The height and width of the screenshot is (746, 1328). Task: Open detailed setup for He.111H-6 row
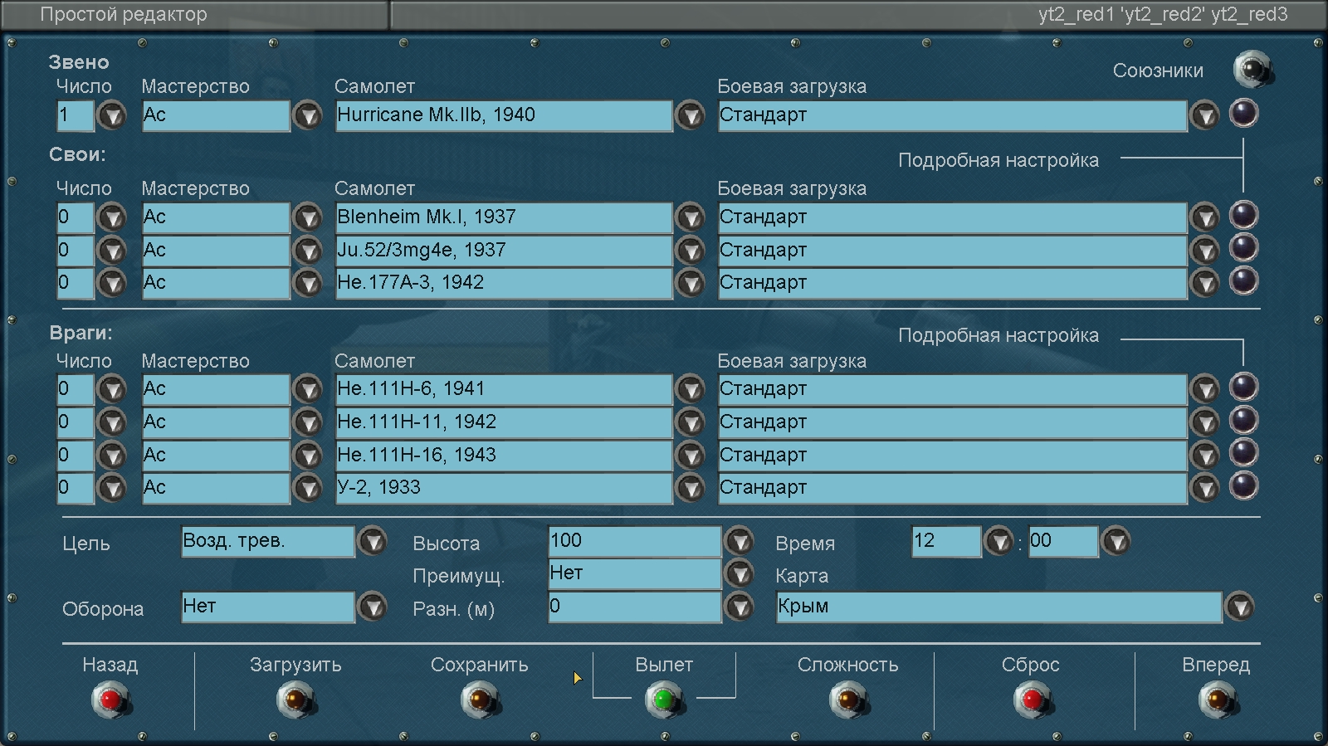pyautogui.click(x=1243, y=387)
